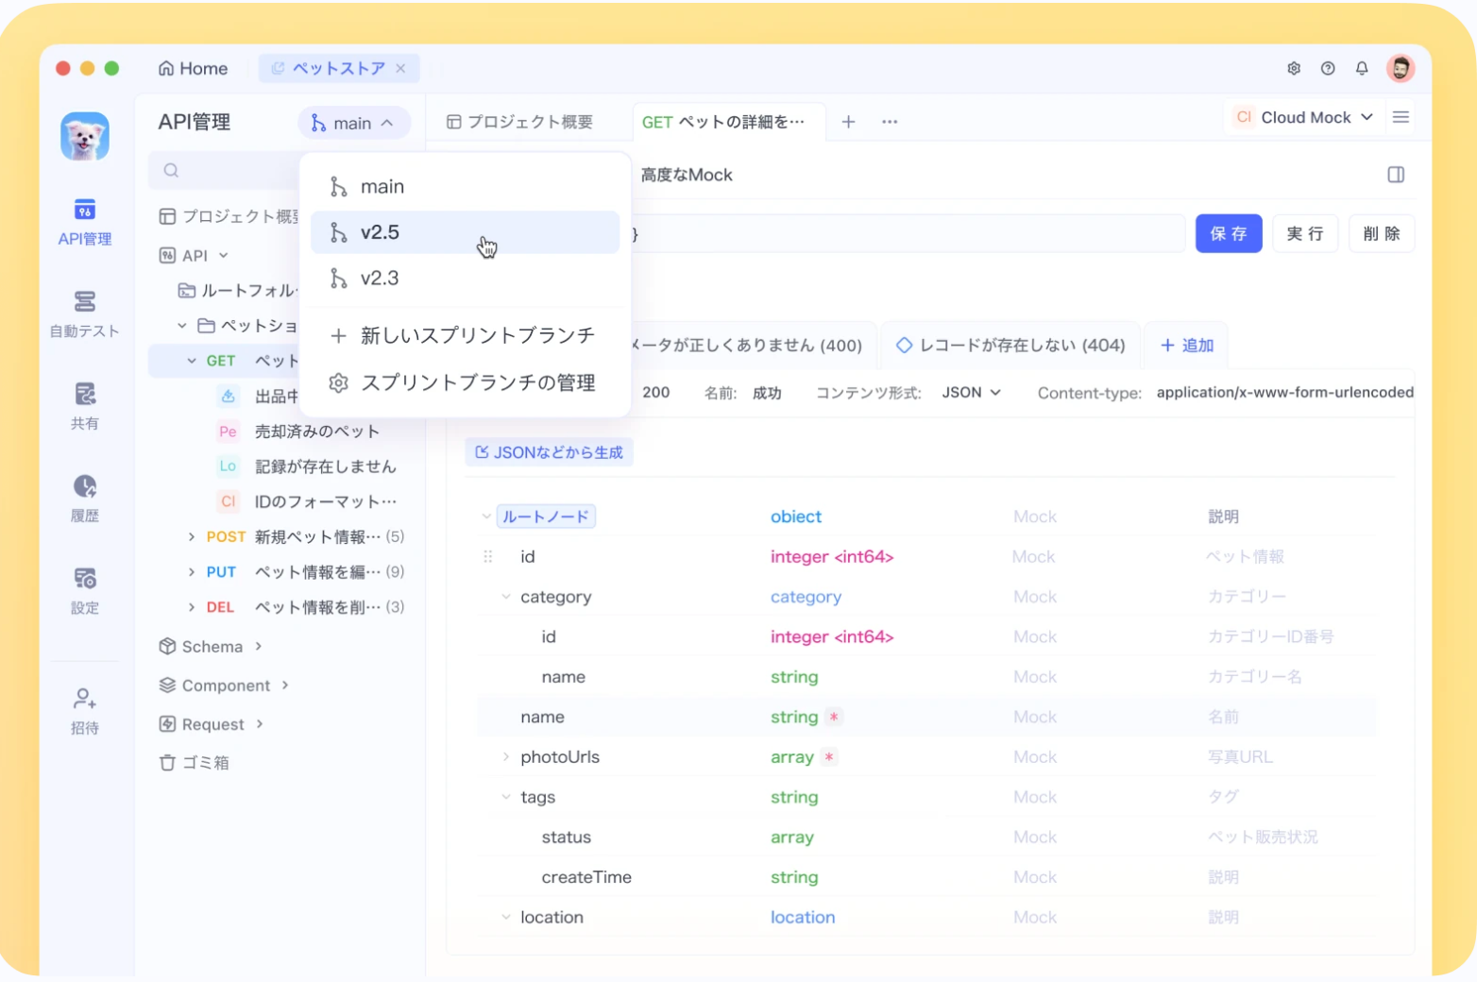The height and width of the screenshot is (982, 1477).
Task: Open the JSON content format dropdown
Action: (x=970, y=392)
